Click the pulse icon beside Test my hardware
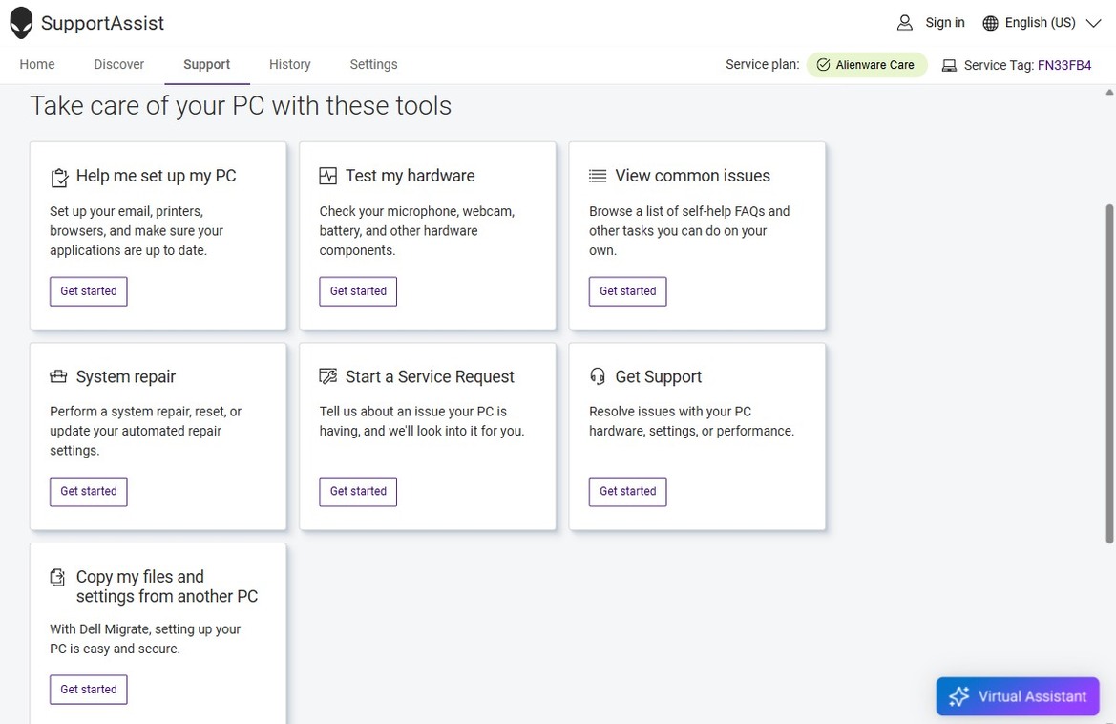This screenshot has height=724, width=1116. (328, 176)
